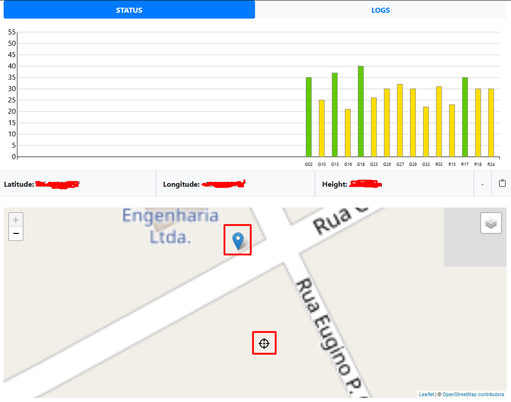The height and width of the screenshot is (402, 511).
Task: Click the G18 signal bar
Action: tap(361, 111)
